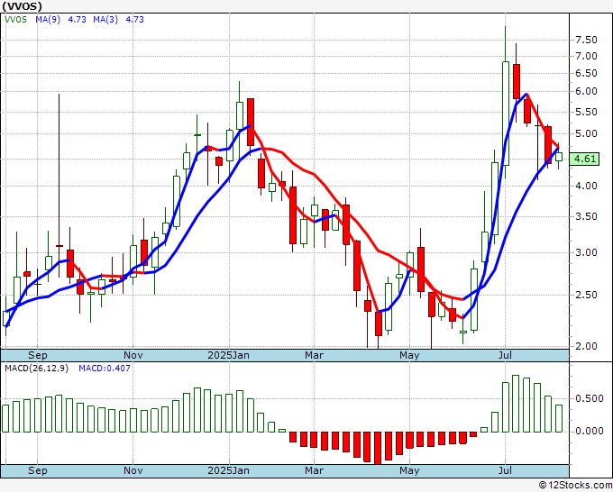Click 2025Jan on the price chart axis
This screenshot has width=613, height=492.
229,355
